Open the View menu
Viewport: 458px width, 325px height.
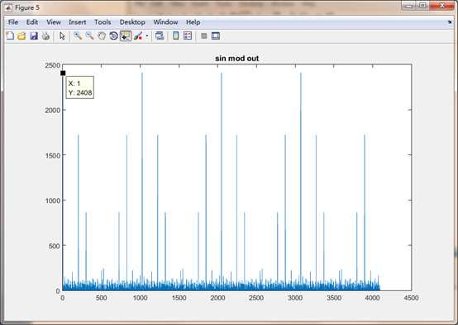pyautogui.click(x=54, y=22)
